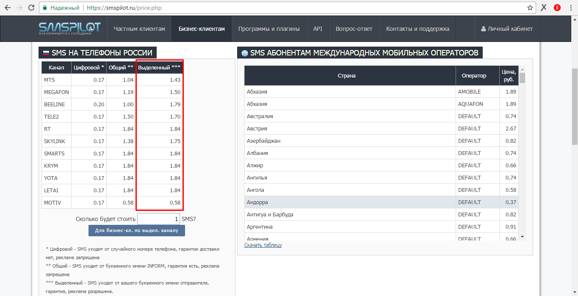Image resolution: width=578 pixels, height=296 pixels.
Task: Click the MEGAFON row label
Action: 56,92
